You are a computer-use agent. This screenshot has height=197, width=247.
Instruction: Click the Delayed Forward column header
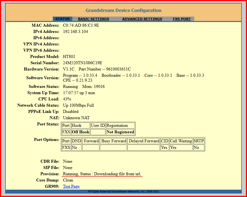pyautogui.click(x=144, y=141)
